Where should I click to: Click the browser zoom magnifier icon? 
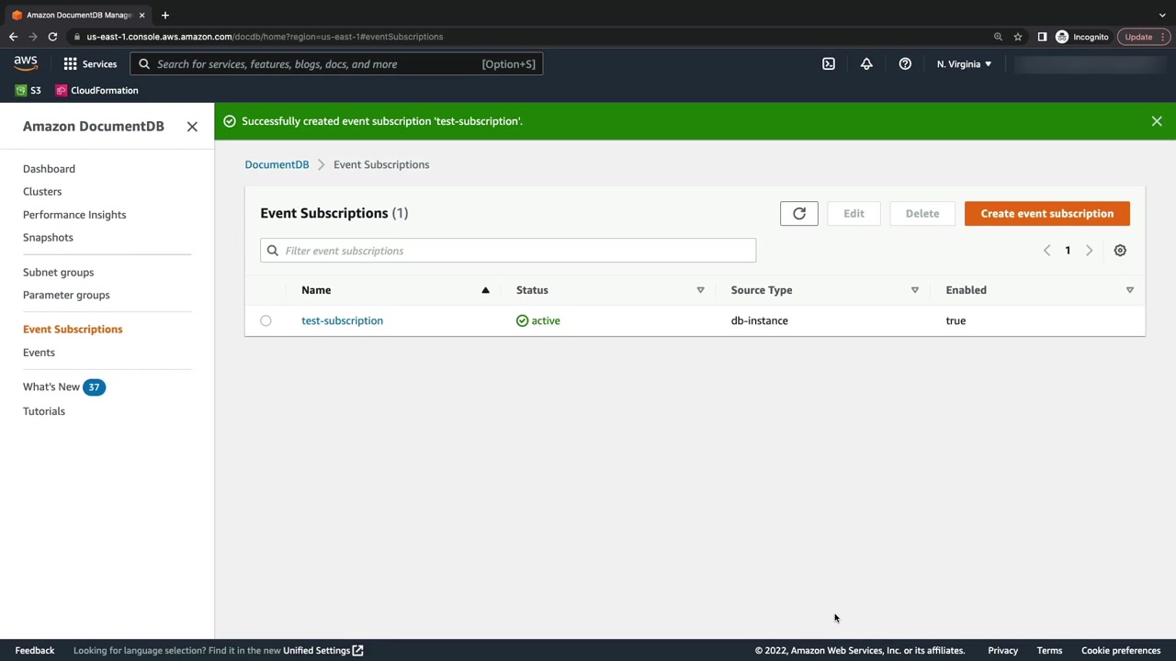[x=998, y=37]
